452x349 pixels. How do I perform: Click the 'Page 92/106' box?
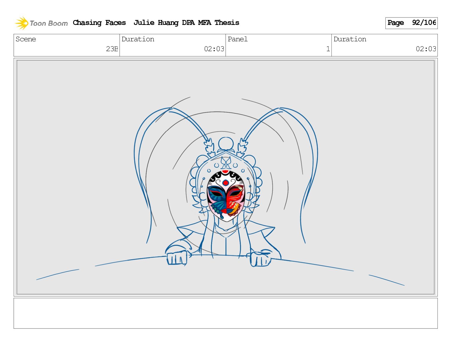(x=411, y=23)
